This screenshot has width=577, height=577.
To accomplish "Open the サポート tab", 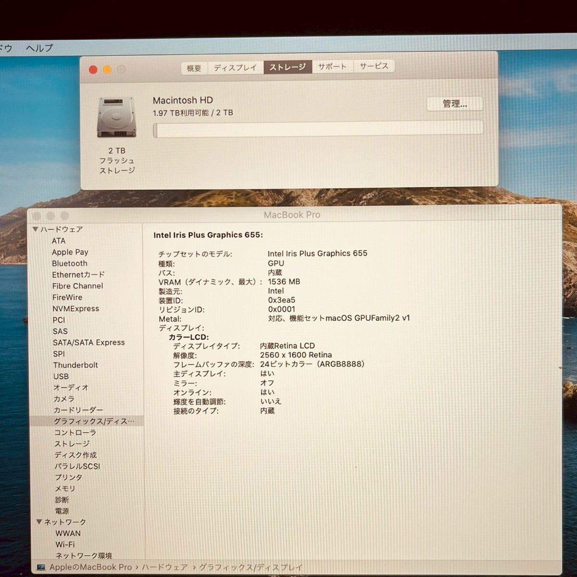I will click(x=332, y=66).
